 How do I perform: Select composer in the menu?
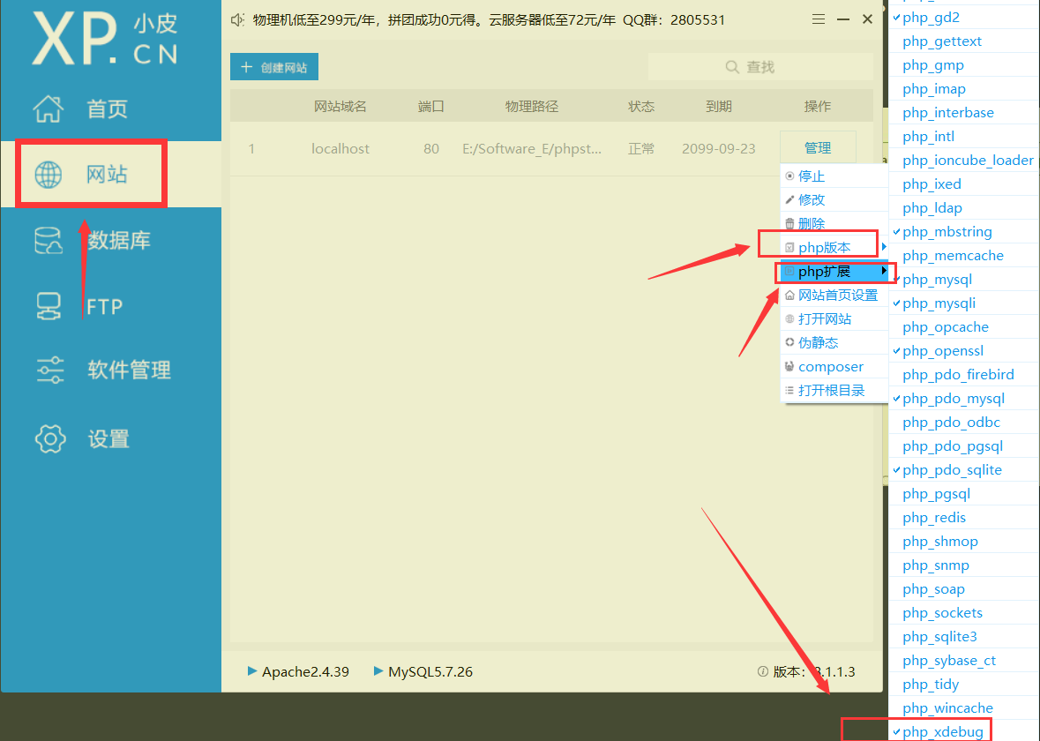(x=834, y=367)
